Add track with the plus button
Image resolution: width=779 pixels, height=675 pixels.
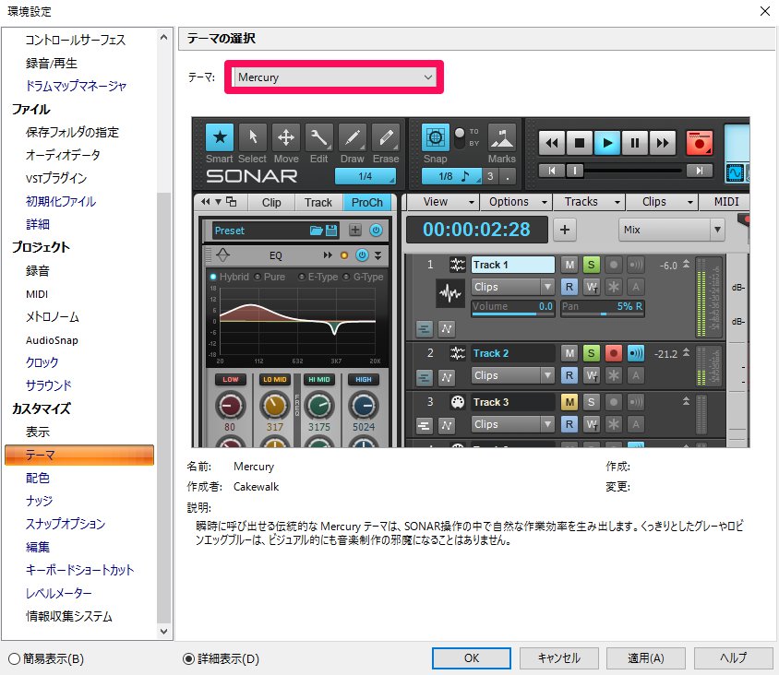565,230
